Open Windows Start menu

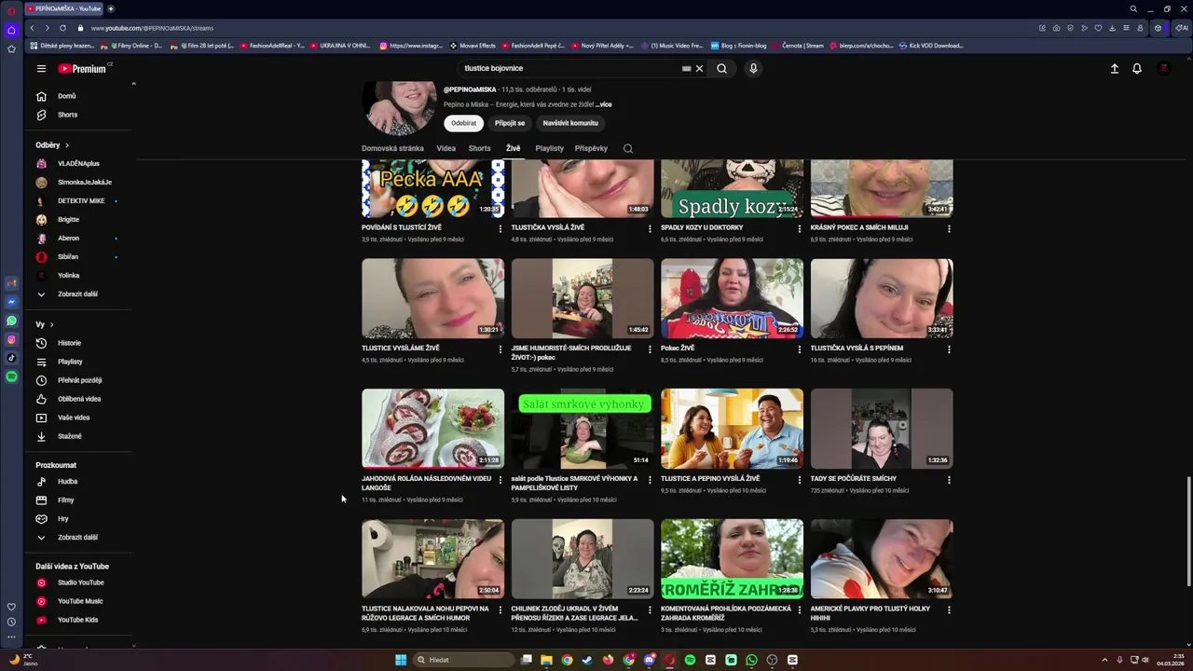tap(401, 660)
